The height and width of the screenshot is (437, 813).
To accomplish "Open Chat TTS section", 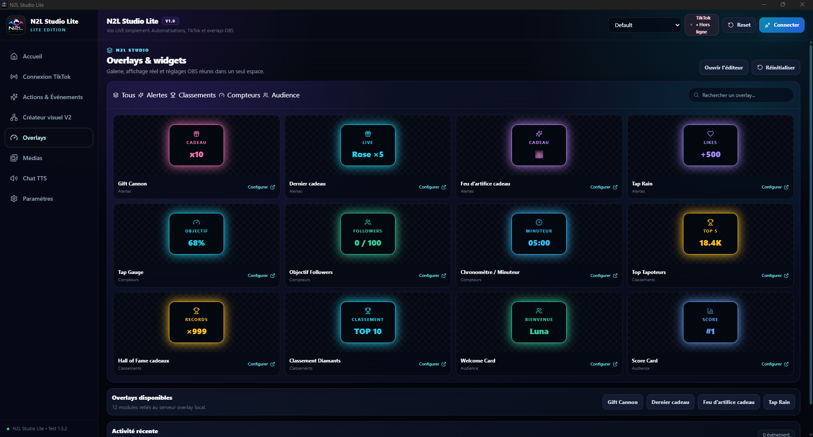I will [x=49, y=178].
